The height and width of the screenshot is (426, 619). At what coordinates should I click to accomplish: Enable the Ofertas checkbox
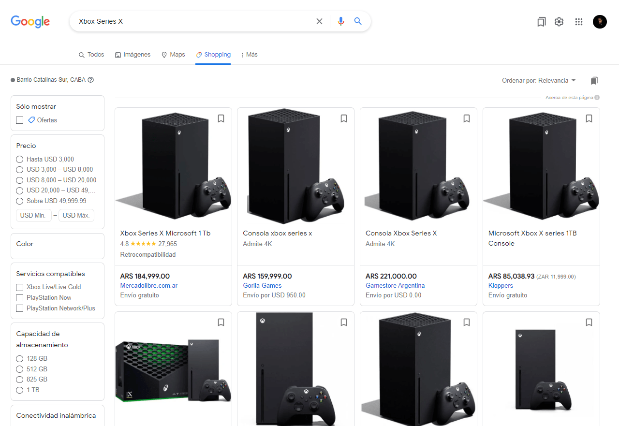tap(19, 120)
